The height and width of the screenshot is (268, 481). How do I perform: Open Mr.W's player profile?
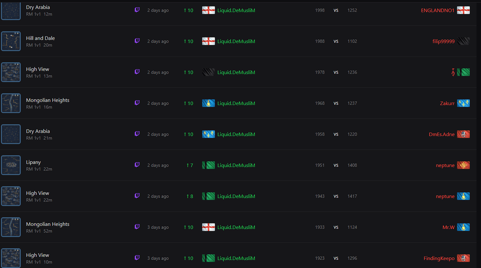point(449,227)
